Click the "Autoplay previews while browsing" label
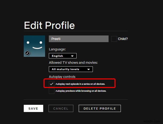The width and height of the screenshot is (163, 124). 81,91
